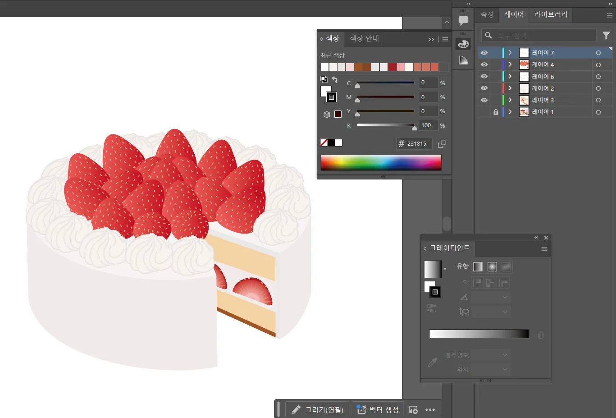This screenshot has height=418, width=616.
Task: Click the hex color field showing 231815
Action: point(416,143)
